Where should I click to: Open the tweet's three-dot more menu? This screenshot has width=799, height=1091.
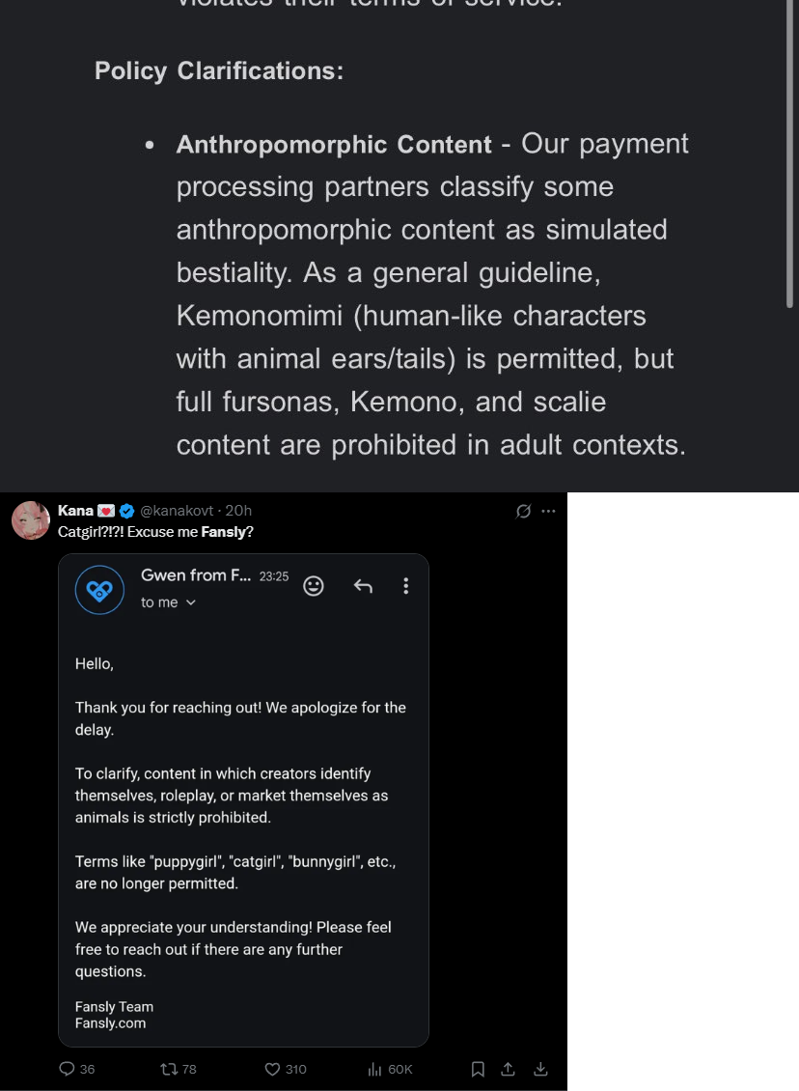(x=549, y=512)
